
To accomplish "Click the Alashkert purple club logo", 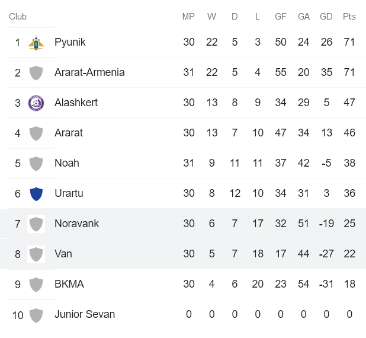I will point(36,103).
